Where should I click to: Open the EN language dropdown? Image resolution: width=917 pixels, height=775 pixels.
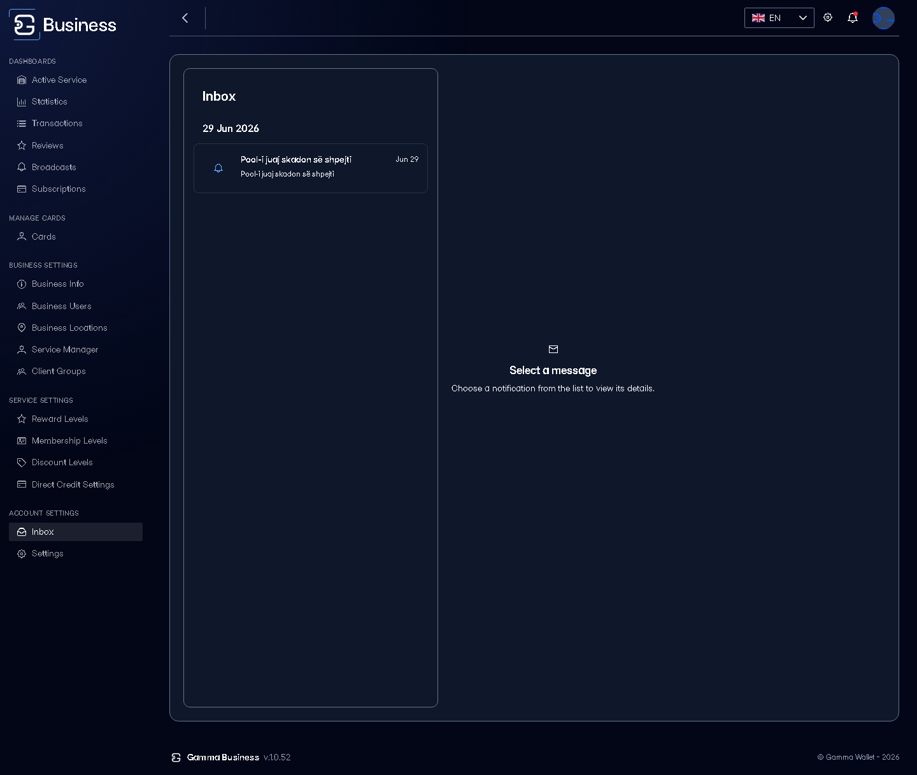click(779, 18)
